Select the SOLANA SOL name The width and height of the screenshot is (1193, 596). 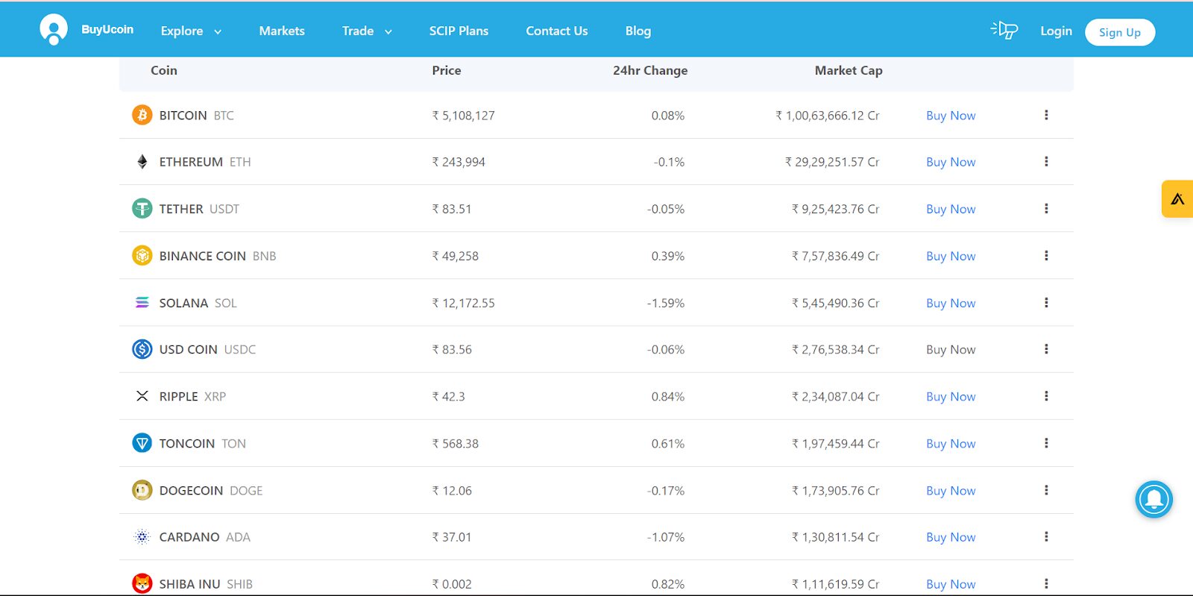point(198,303)
